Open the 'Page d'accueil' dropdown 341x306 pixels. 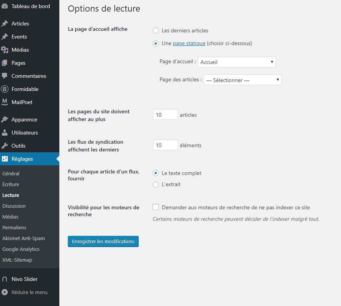pos(237,62)
